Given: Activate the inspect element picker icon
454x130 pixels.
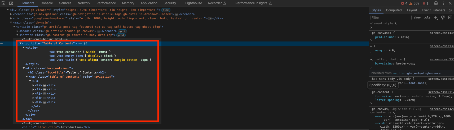Looking at the screenshot, I should point(4,3).
